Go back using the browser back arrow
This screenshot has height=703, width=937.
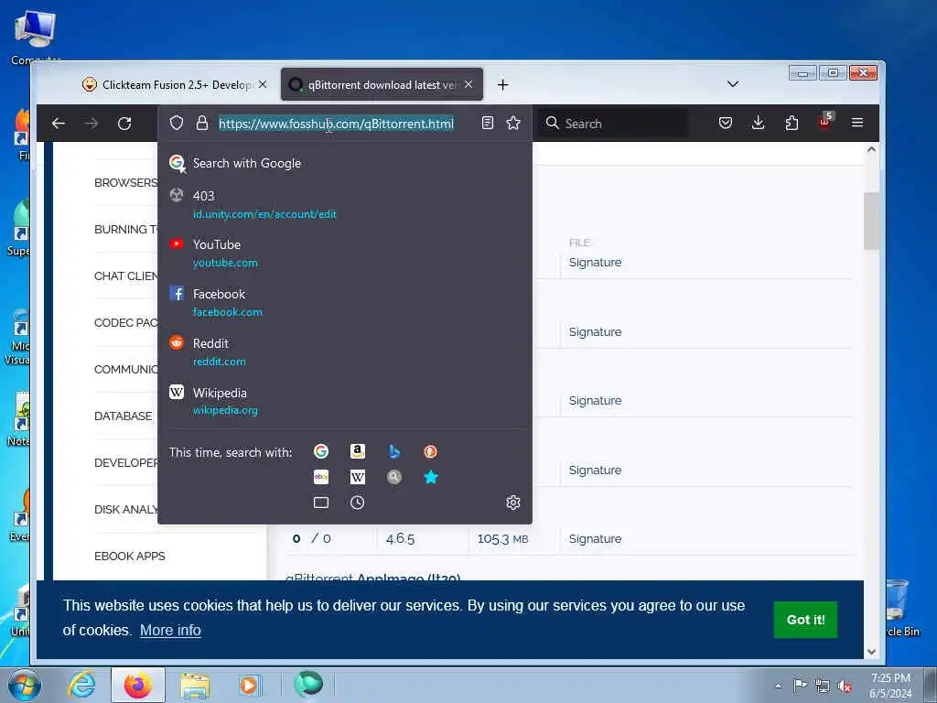[59, 124]
